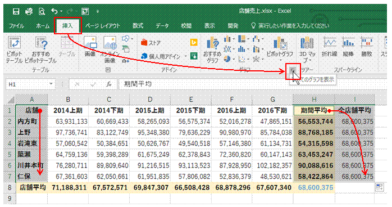
Task: Select the cell with value 71,188,311
Action: tap(68, 187)
